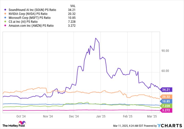Select Amazon.com Inc (AMZN) PS Ratio label

tap(31, 26)
